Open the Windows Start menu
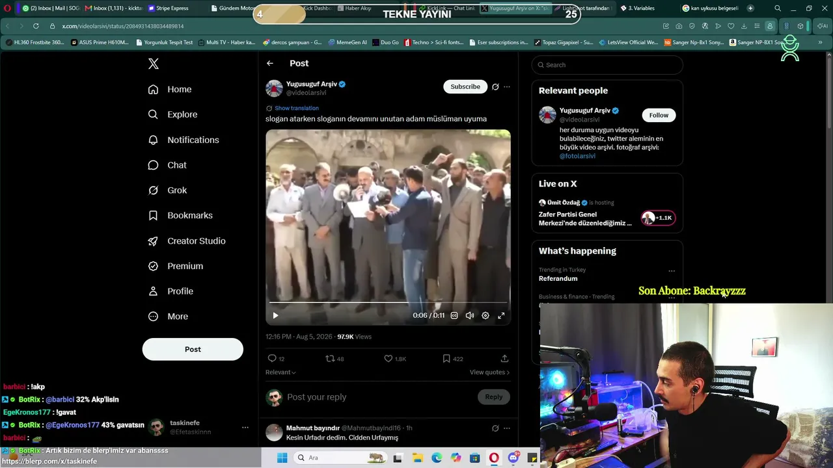The width and height of the screenshot is (833, 468). coord(282,458)
